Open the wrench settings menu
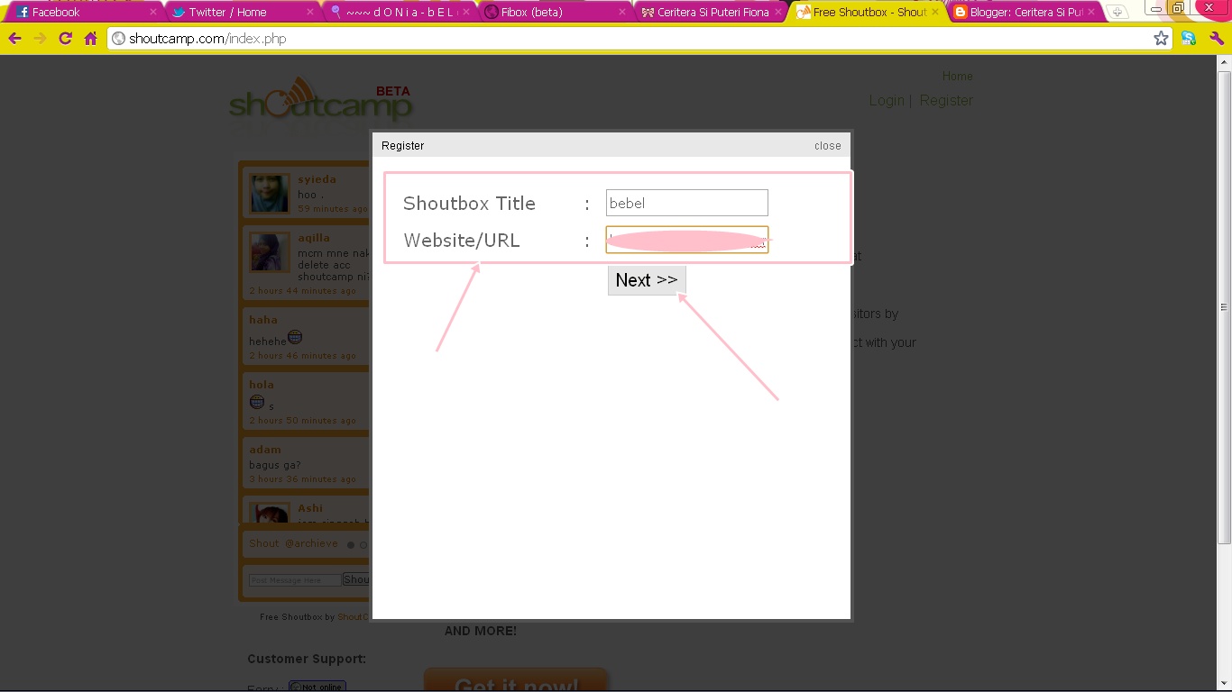Viewport: 1232px width, 692px height. point(1216,39)
